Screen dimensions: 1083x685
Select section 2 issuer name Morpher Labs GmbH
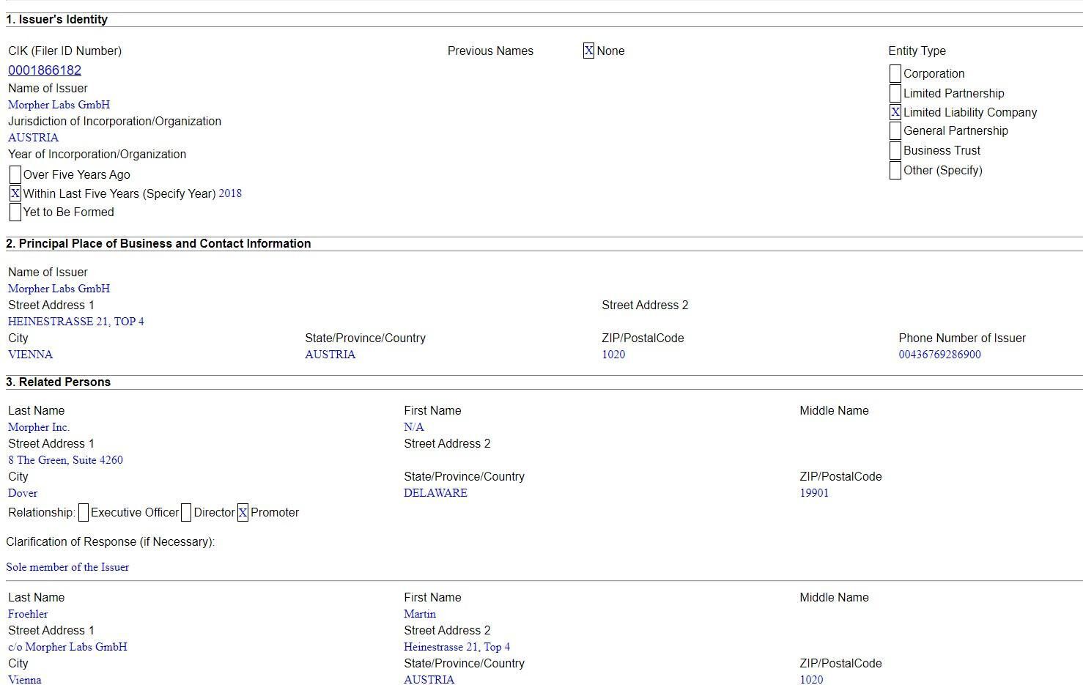[59, 288]
